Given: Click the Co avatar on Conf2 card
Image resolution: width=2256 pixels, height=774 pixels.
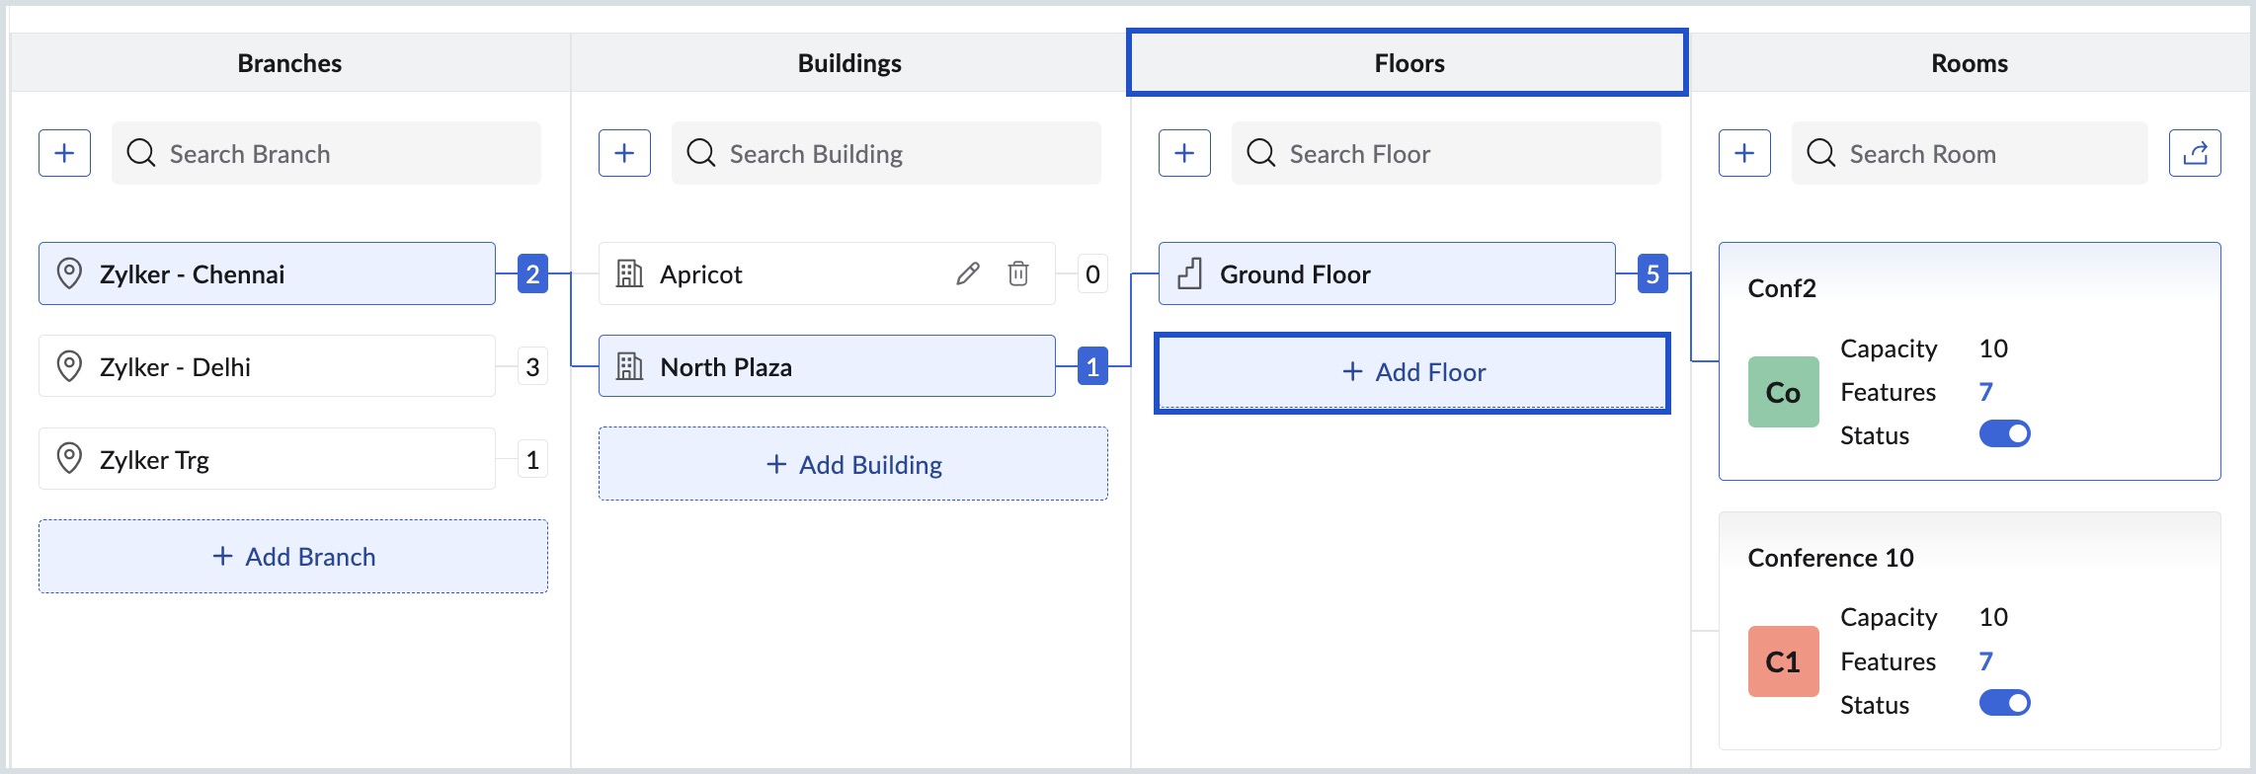Looking at the screenshot, I should point(1783,392).
